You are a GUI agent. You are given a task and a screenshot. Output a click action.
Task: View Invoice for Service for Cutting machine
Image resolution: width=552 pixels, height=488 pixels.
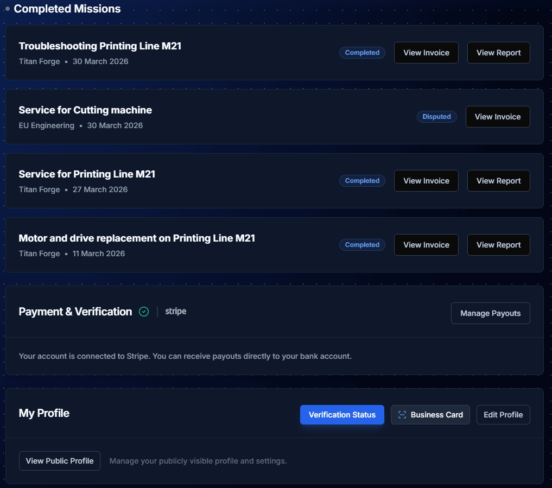[497, 116]
